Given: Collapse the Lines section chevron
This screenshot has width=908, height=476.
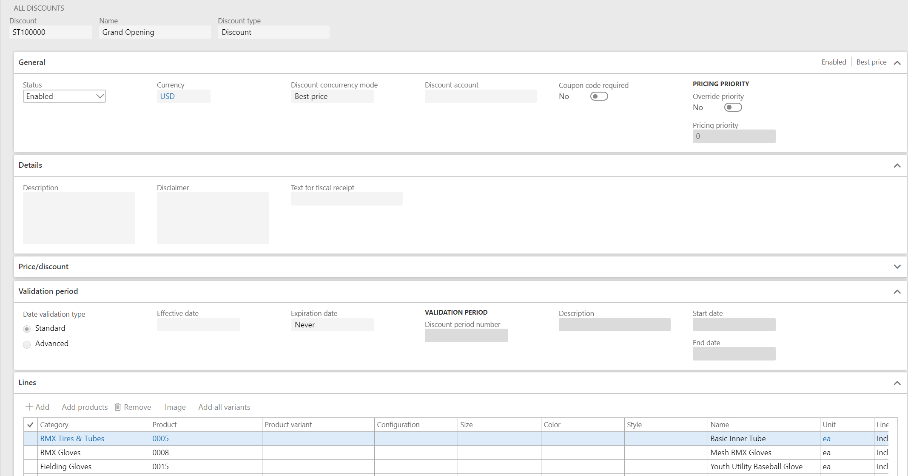Looking at the screenshot, I should click(897, 383).
